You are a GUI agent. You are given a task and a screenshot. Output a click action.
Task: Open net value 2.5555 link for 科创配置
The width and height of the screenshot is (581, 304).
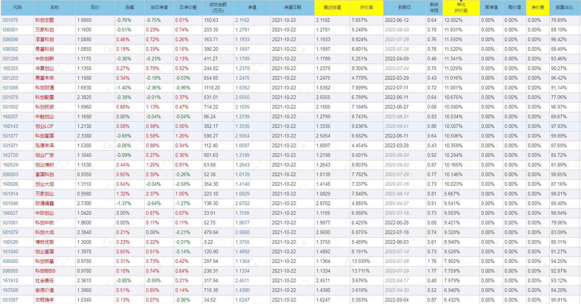[242, 98]
